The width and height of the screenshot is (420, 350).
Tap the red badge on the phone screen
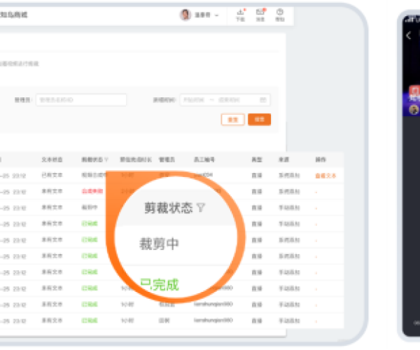pos(414,91)
